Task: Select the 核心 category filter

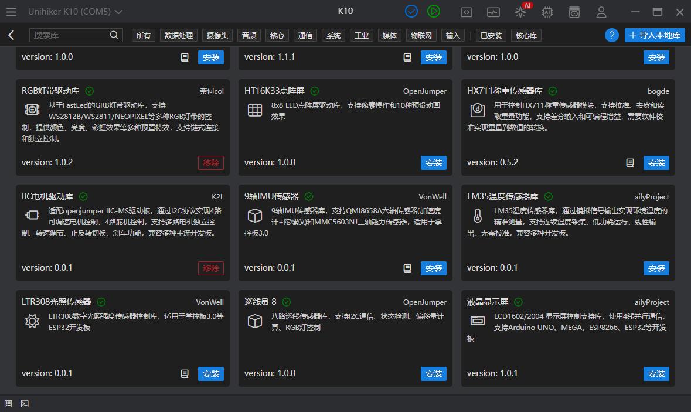Action: (277, 35)
